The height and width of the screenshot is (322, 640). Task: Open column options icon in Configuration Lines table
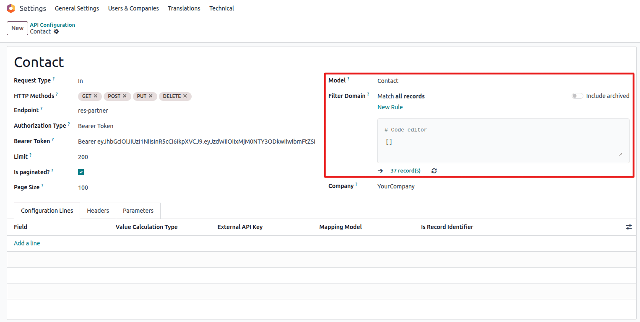pos(629,227)
